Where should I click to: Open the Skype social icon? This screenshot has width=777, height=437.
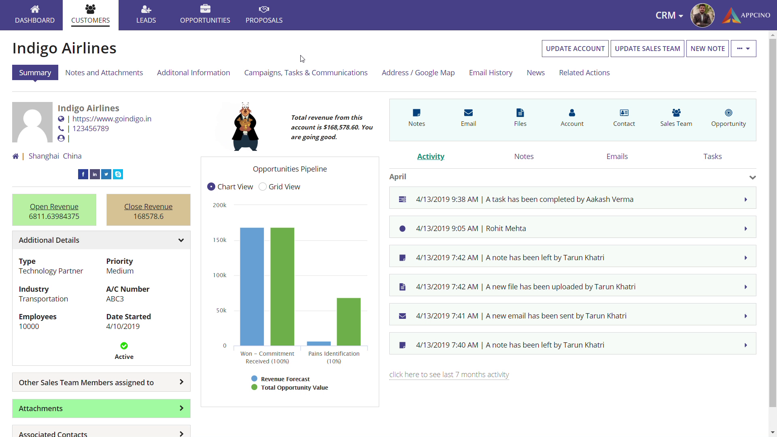118,174
